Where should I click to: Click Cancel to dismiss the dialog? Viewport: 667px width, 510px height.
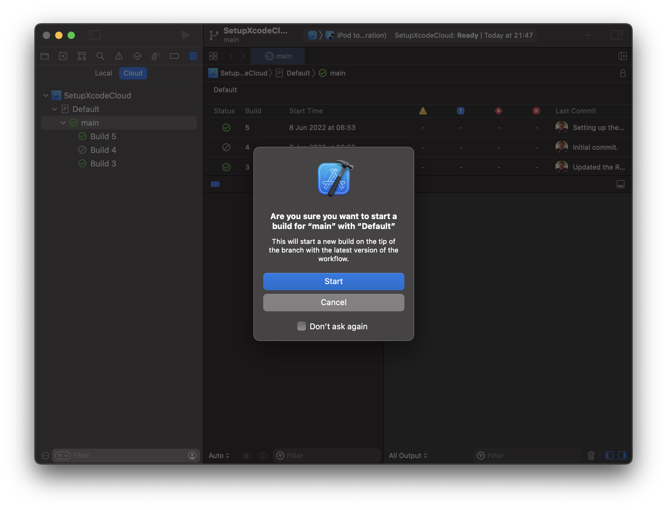(333, 302)
